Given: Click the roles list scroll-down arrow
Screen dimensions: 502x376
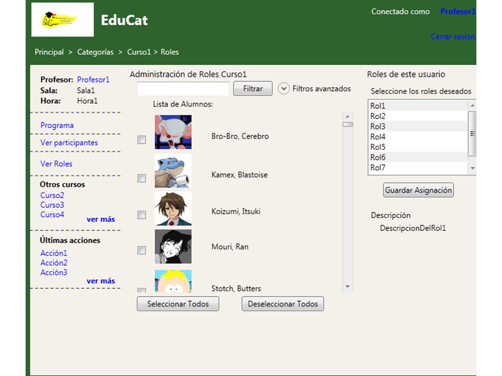Looking at the screenshot, I should (x=472, y=168).
